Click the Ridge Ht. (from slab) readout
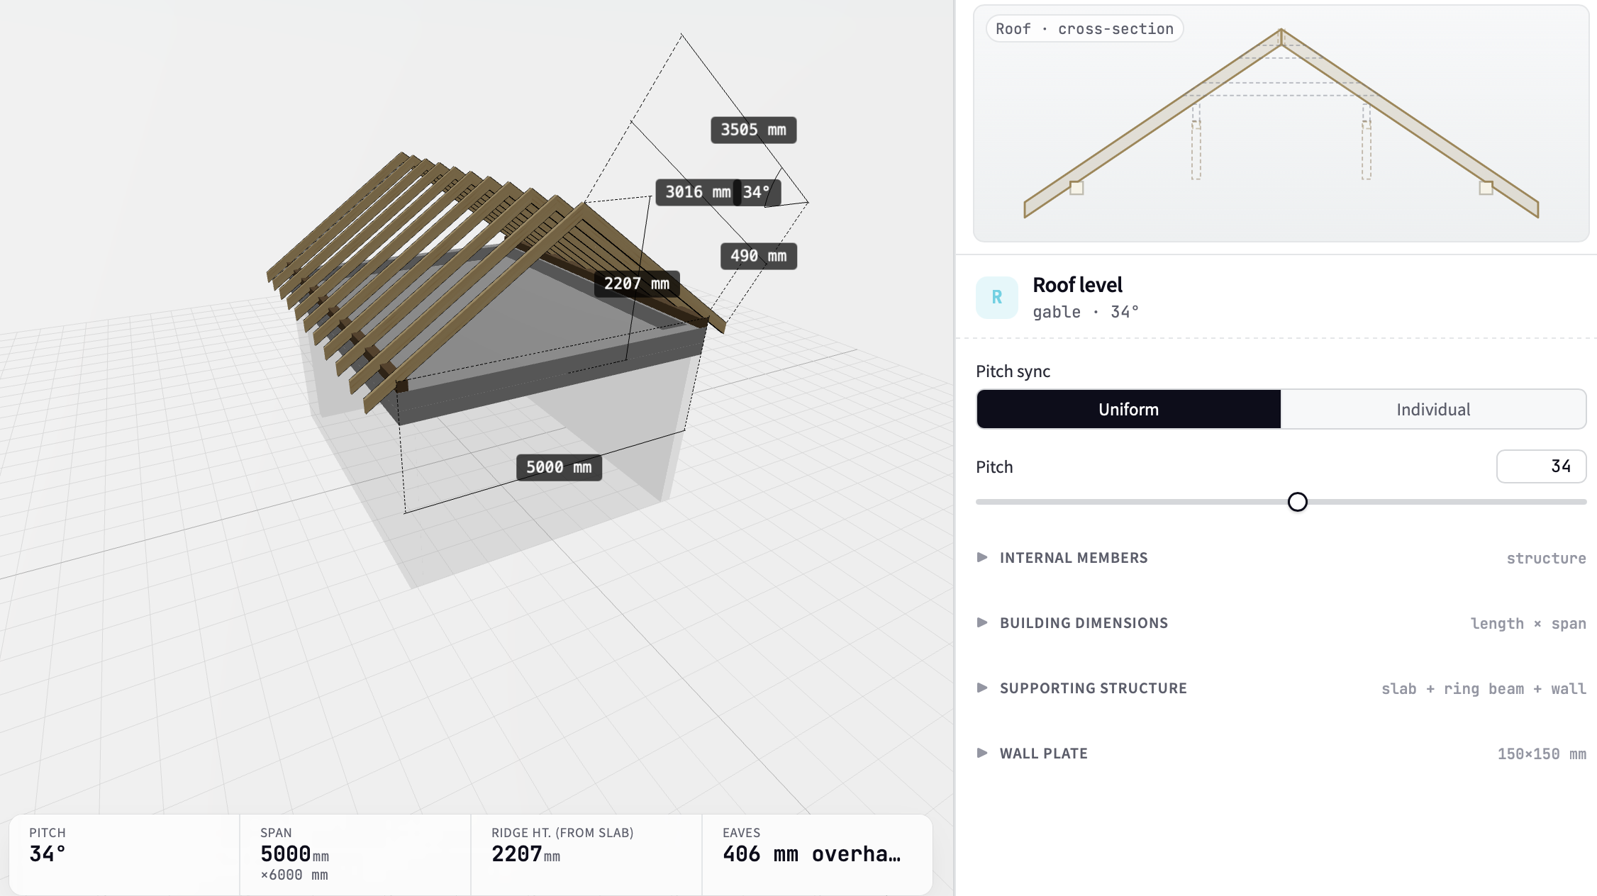This screenshot has width=1597, height=896. coord(586,854)
